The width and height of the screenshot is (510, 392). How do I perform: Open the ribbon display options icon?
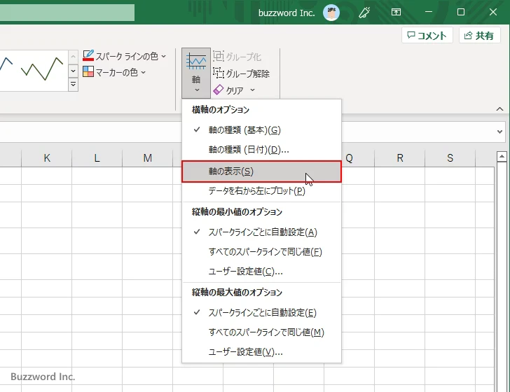tap(397, 12)
